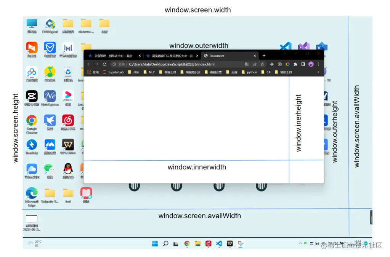Click the Chrome profile avatar
The height and width of the screenshot is (257, 390).
[x=311, y=64]
